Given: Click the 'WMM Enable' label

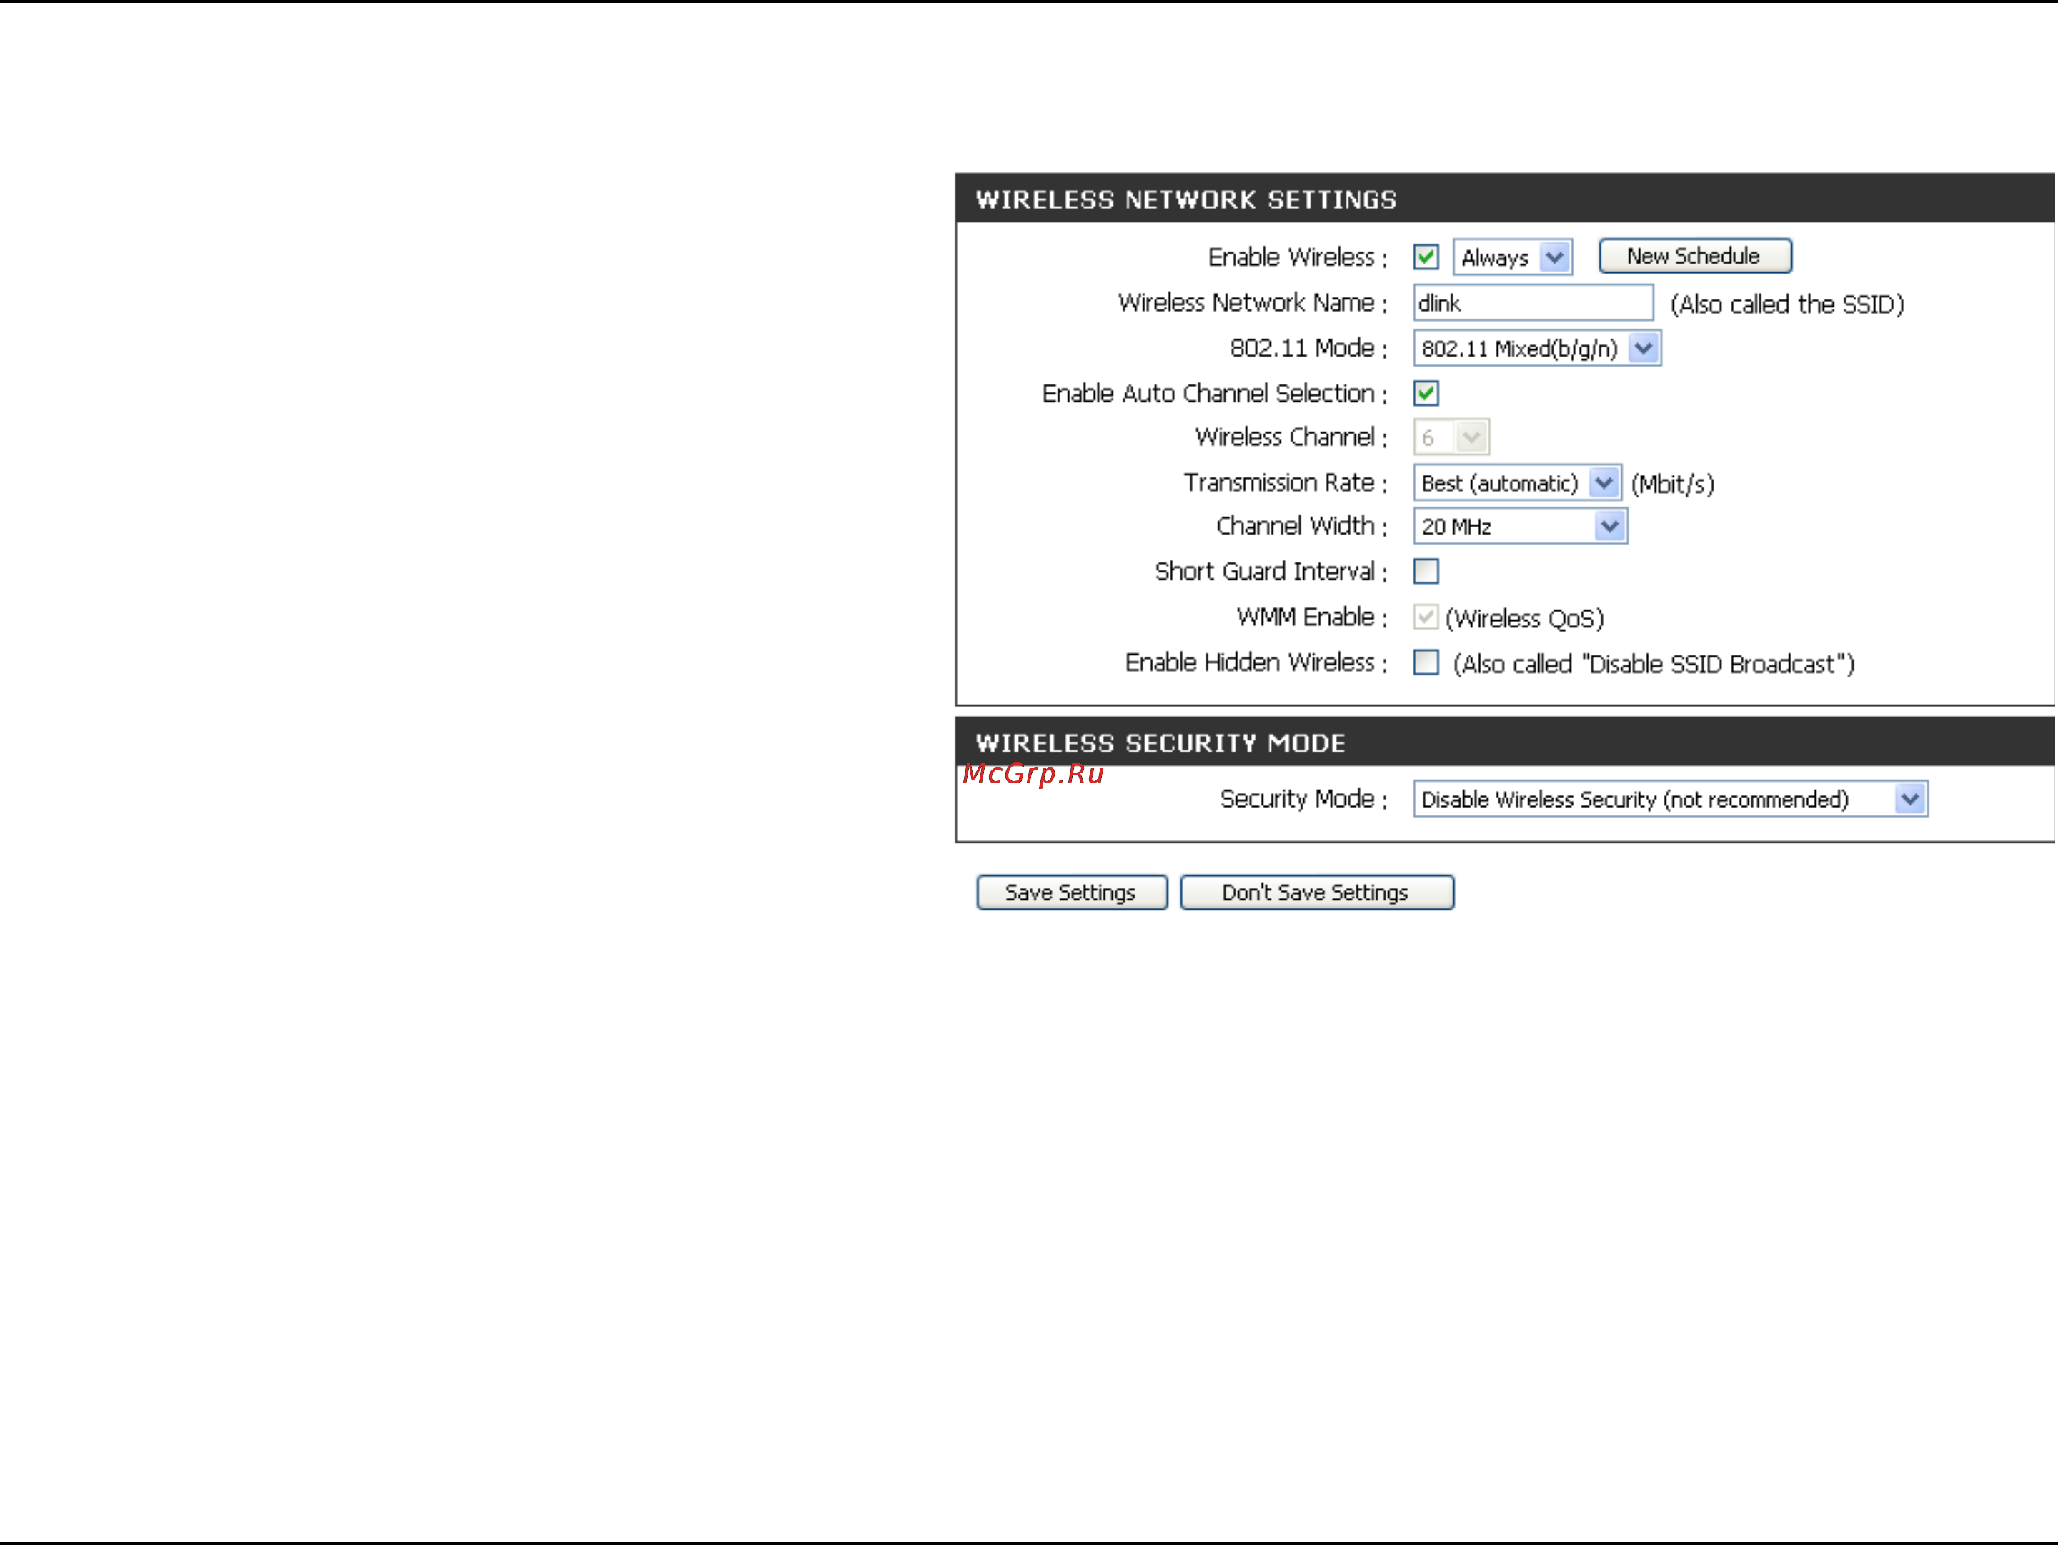Looking at the screenshot, I should tap(1312, 617).
